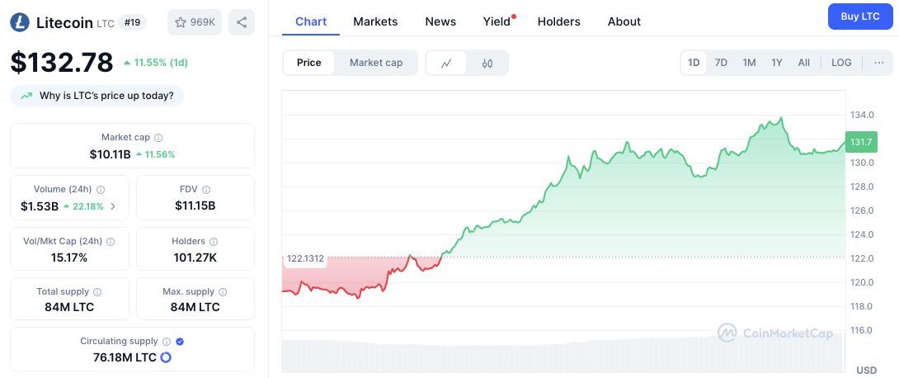Click the USD currency label
The height and width of the screenshot is (378, 899).
(x=866, y=370)
